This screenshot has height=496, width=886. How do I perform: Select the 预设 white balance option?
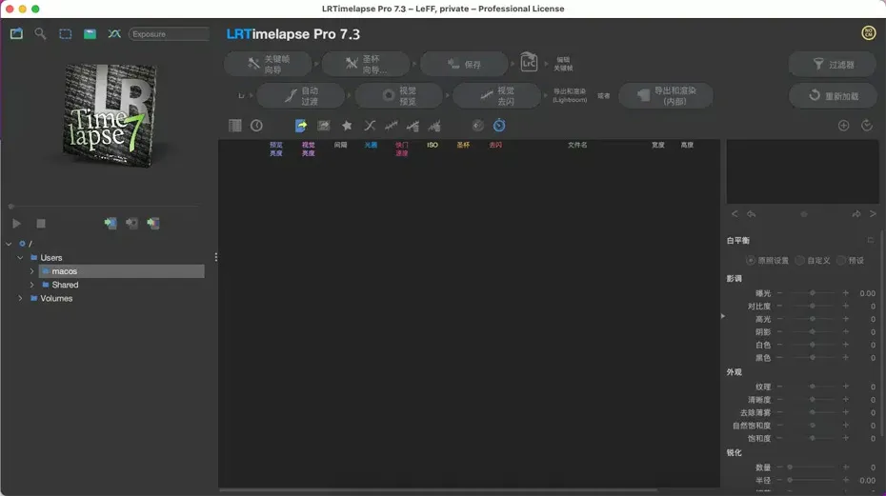coord(841,260)
